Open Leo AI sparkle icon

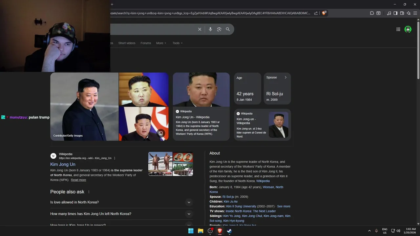(x=409, y=13)
